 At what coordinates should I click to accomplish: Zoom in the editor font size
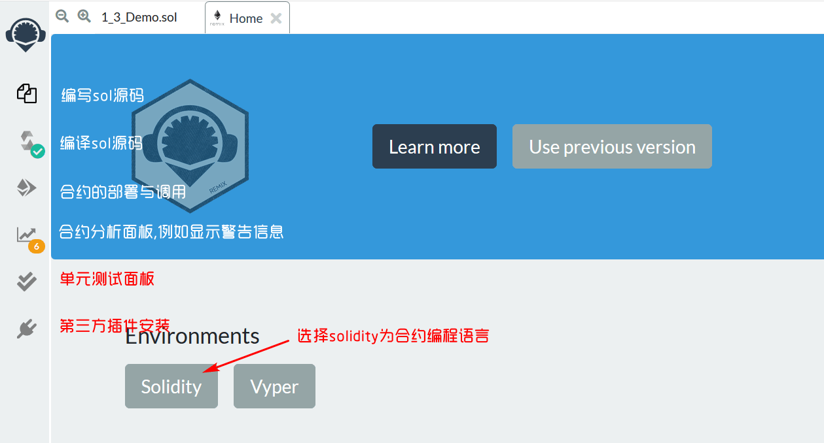click(84, 16)
